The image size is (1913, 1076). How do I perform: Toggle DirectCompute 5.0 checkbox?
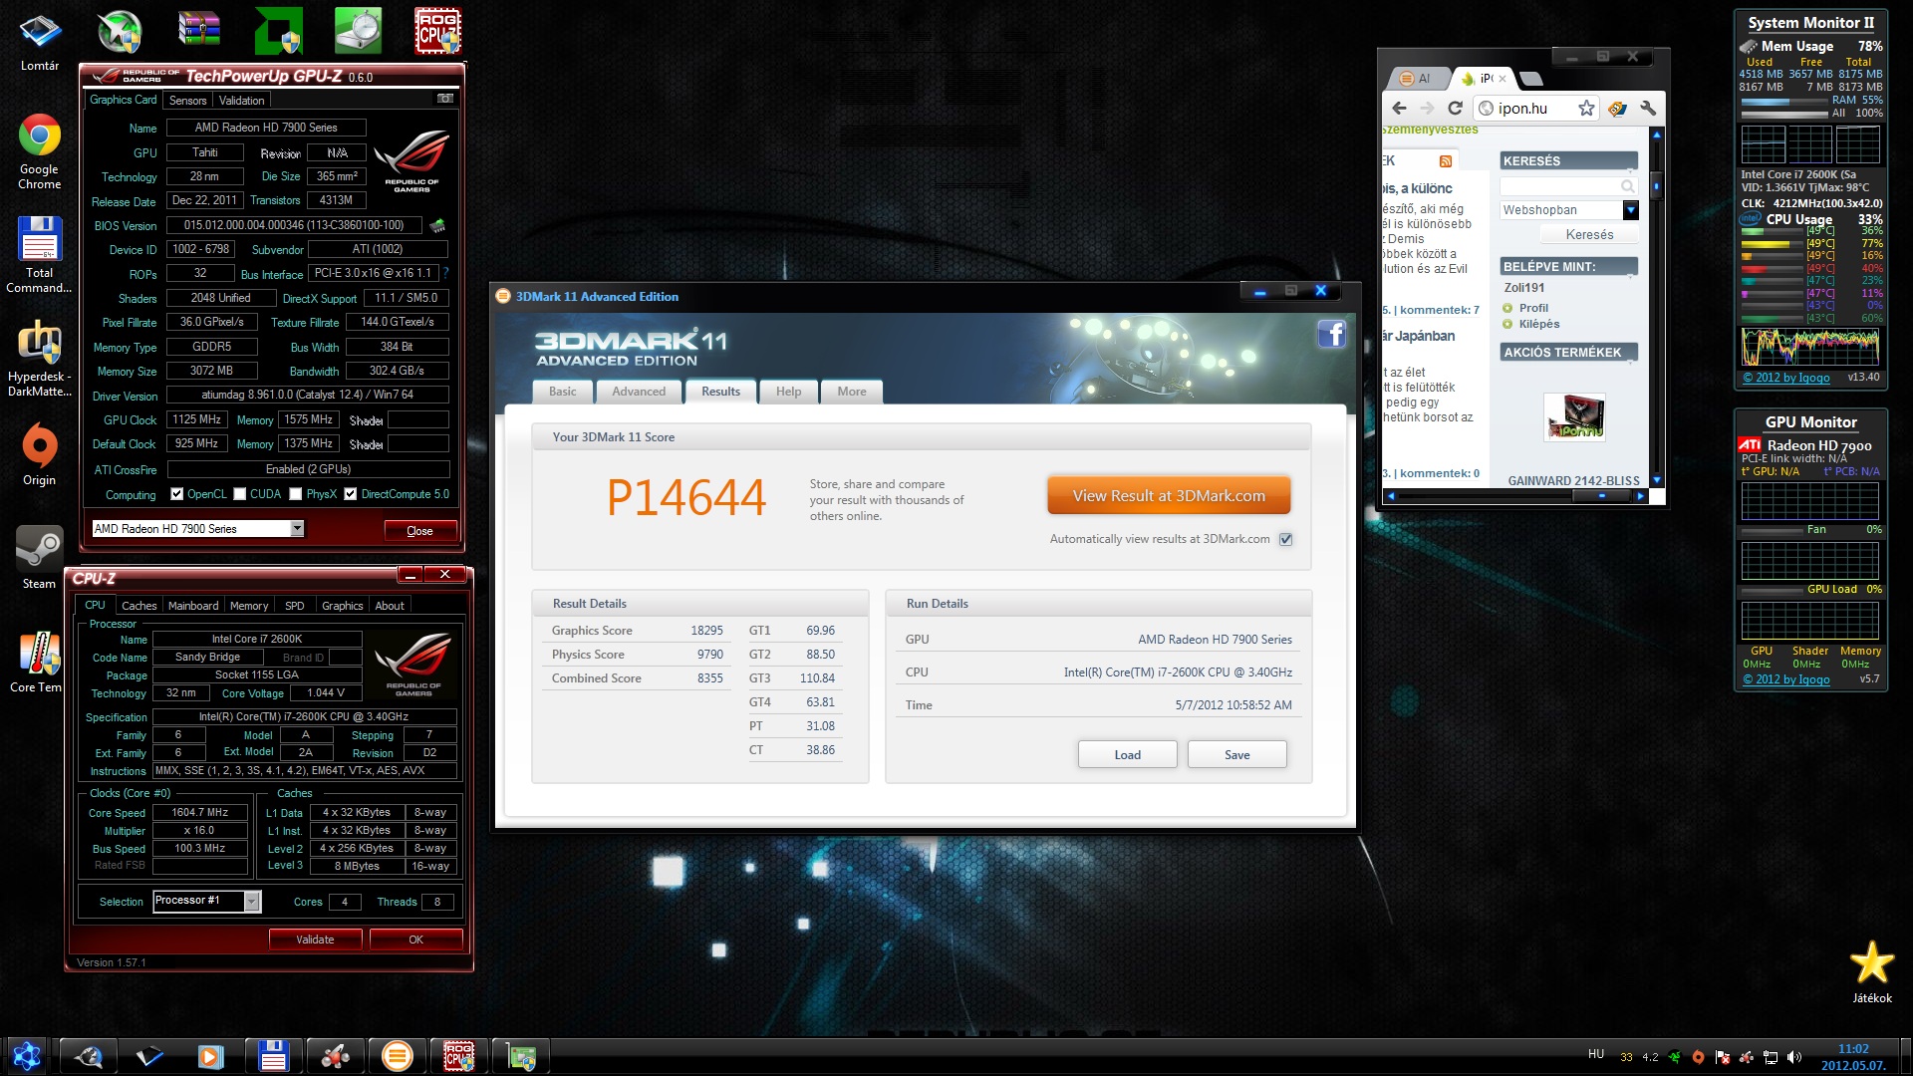click(351, 494)
